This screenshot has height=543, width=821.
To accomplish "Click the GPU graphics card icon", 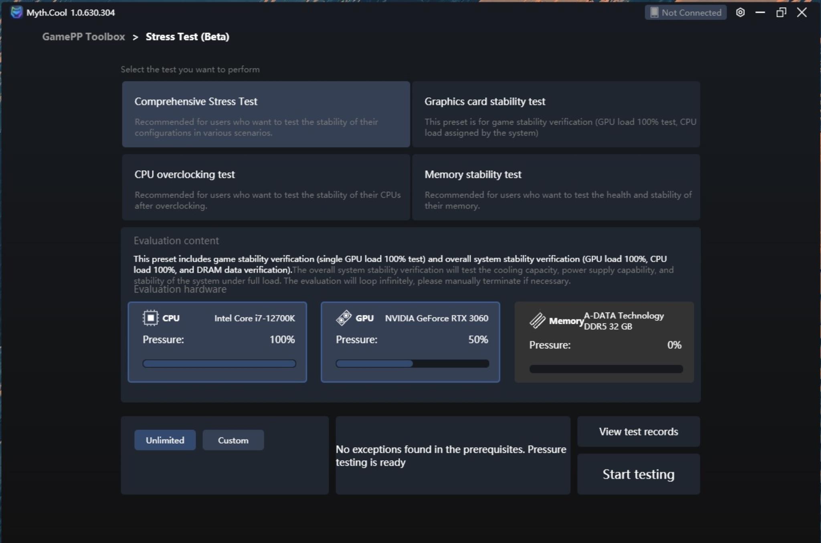I will (344, 318).
